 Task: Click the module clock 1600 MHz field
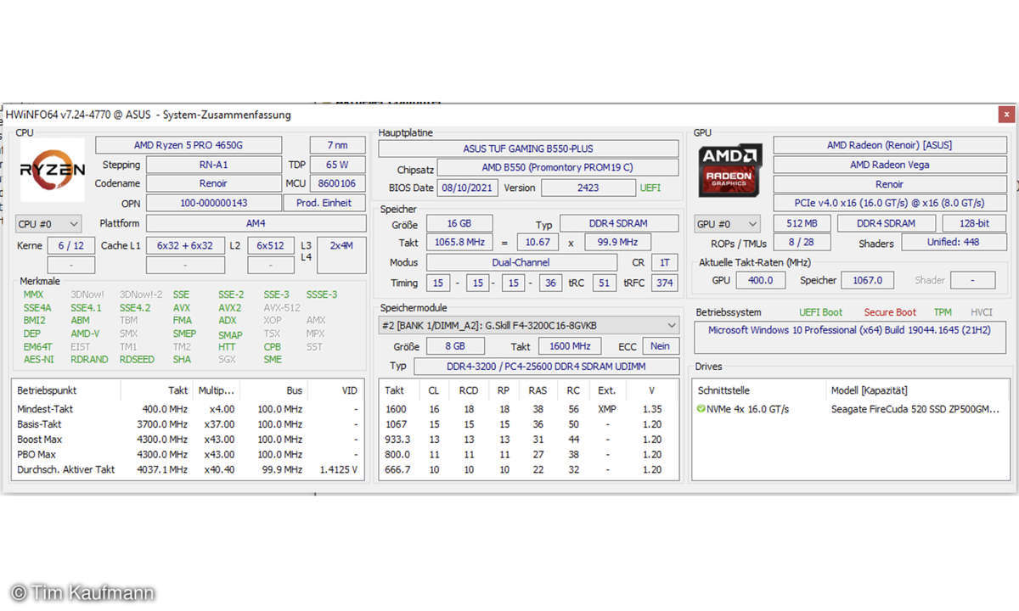(x=569, y=346)
